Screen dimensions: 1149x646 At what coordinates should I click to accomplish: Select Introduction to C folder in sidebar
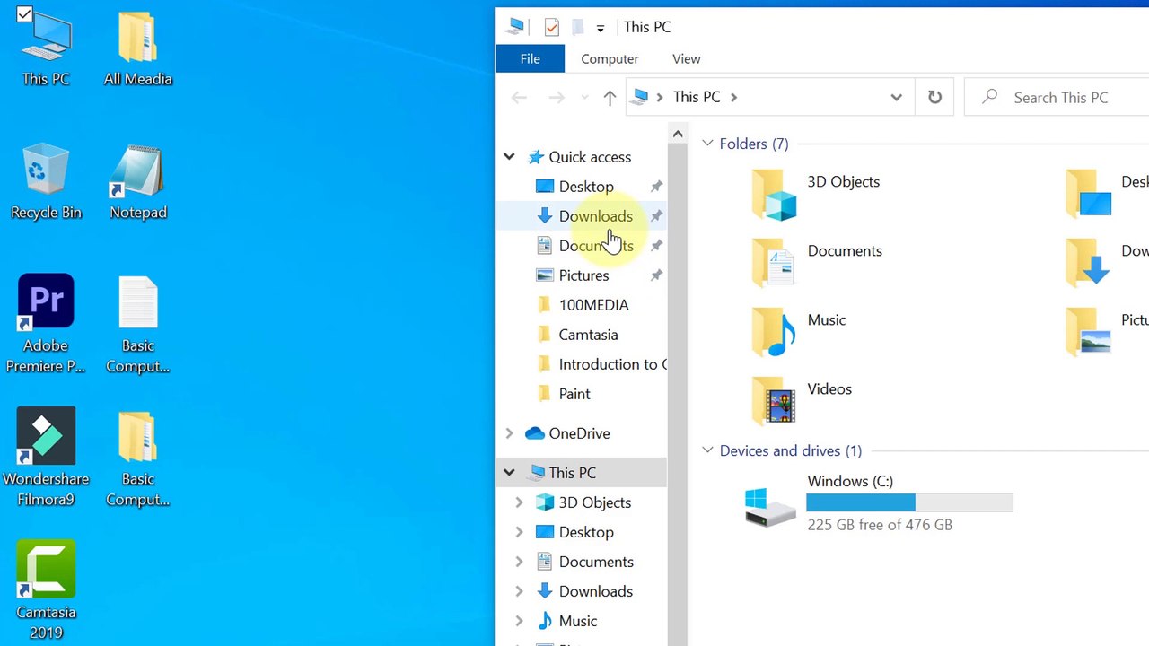click(601, 364)
